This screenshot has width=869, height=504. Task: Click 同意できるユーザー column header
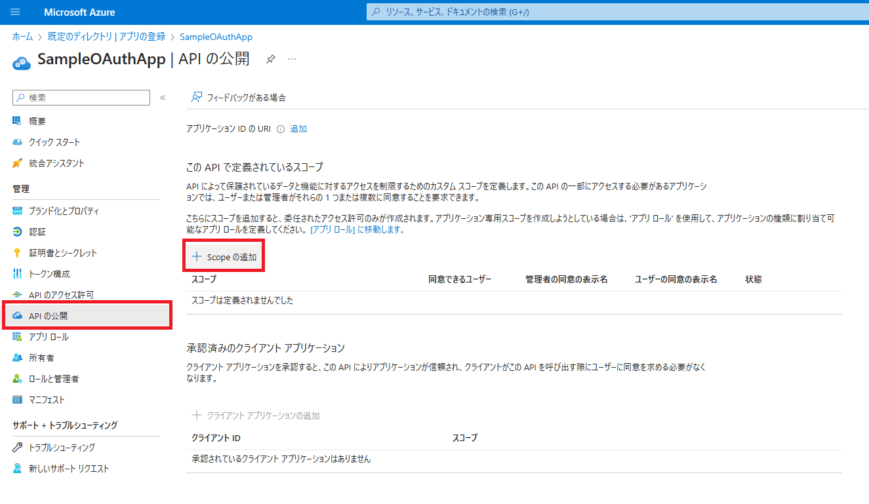(460, 279)
